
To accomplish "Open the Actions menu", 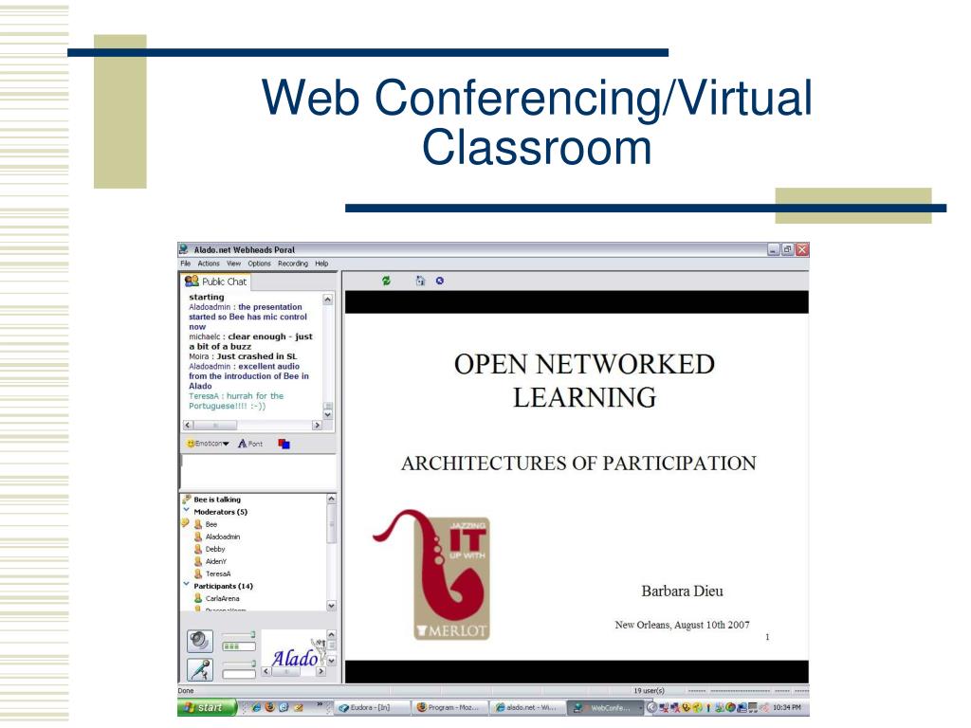I will (209, 264).
